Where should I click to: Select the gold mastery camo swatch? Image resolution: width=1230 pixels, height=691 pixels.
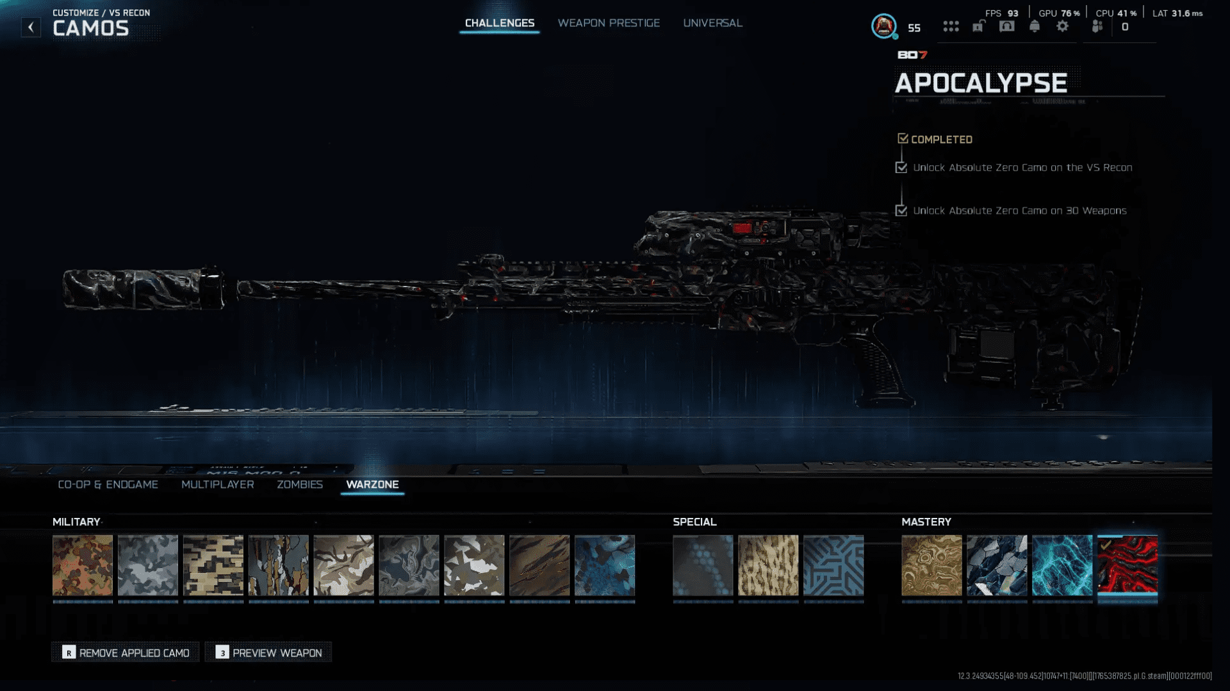tap(931, 565)
